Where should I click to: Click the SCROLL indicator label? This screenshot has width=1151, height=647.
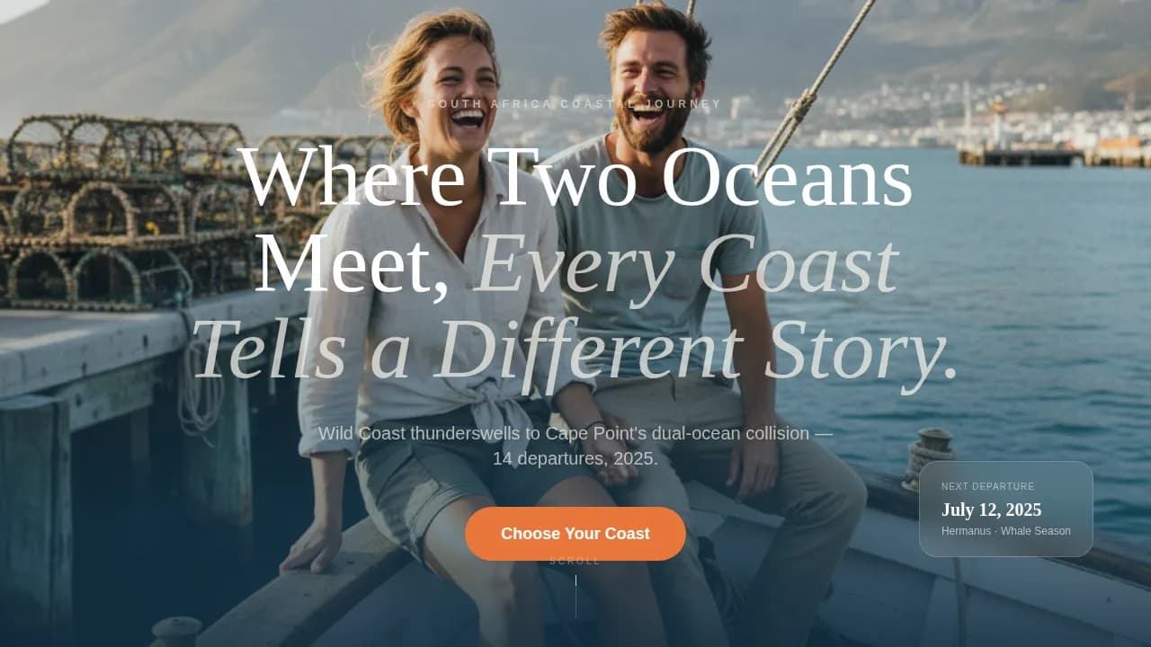pos(575,562)
